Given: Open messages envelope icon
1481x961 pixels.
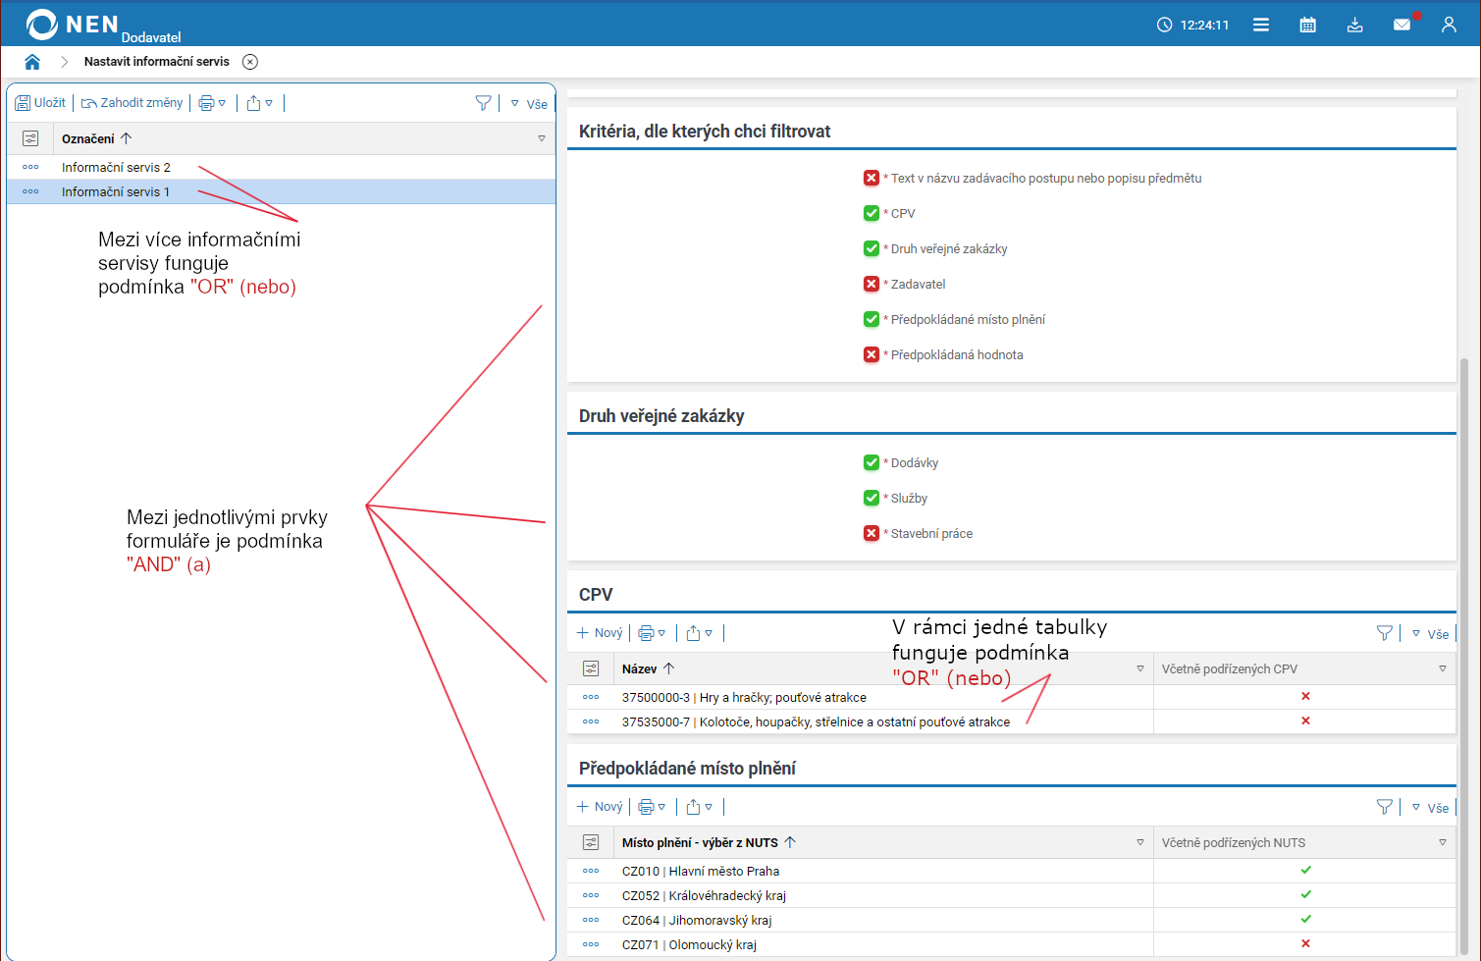Looking at the screenshot, I should (1402, 25).
